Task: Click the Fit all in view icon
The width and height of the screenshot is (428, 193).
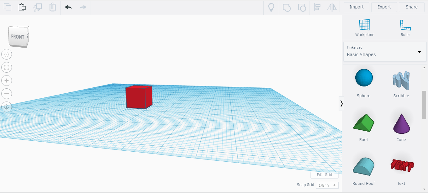Action: (x=7, y=67)
